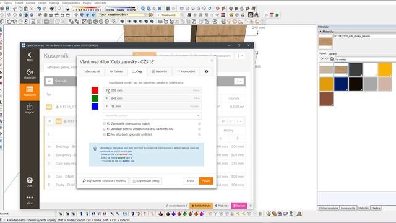Viewport: 396px width, 223px height.
Task: Click Exportovat (.skp) button
Action: [146, 181]
